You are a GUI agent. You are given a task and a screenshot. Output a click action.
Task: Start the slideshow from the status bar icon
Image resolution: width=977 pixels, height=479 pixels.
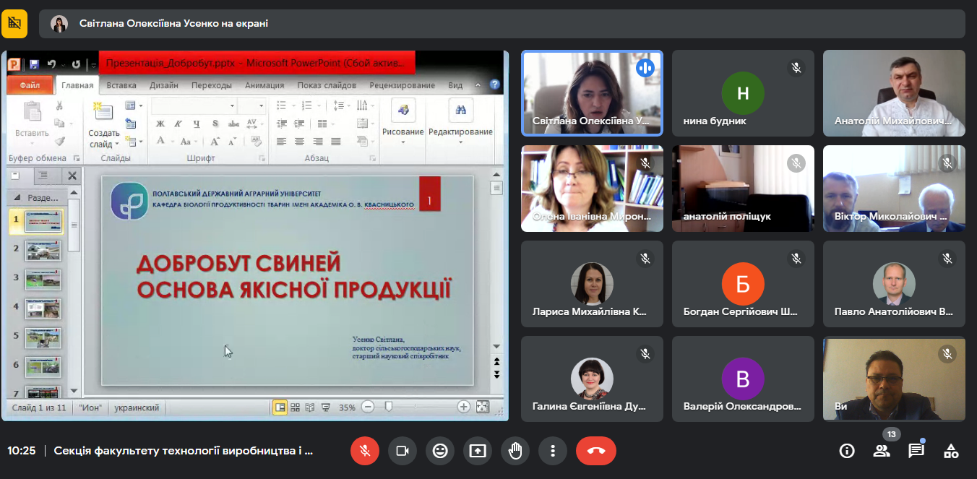326,407
